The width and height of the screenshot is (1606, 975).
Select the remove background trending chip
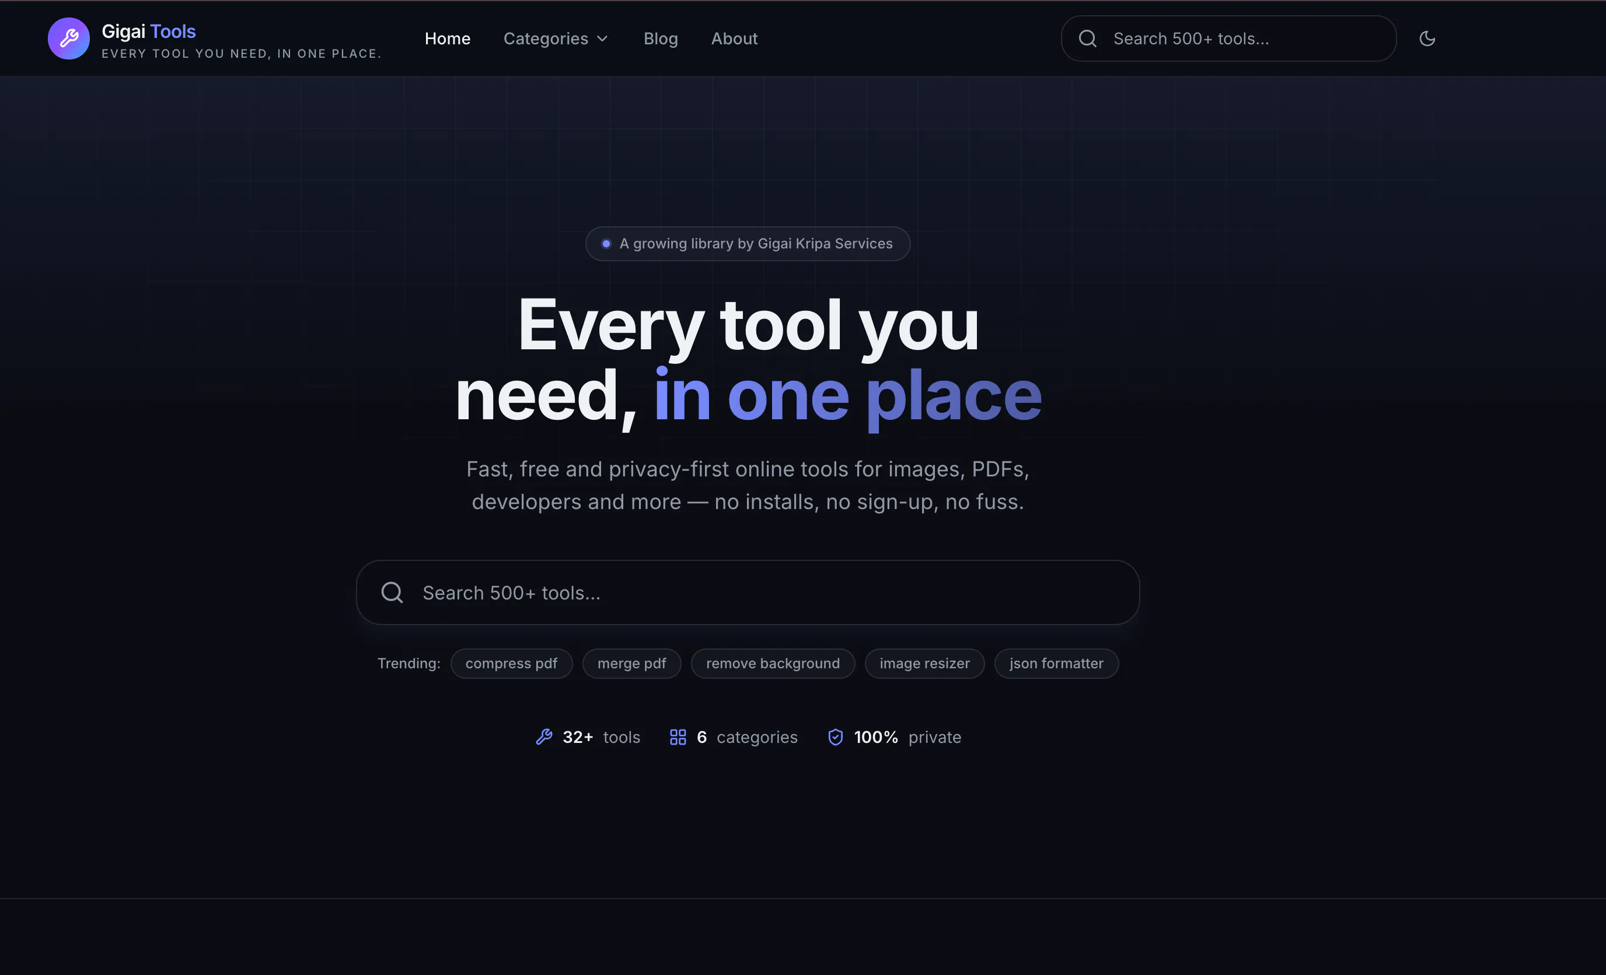pos(773,664)
